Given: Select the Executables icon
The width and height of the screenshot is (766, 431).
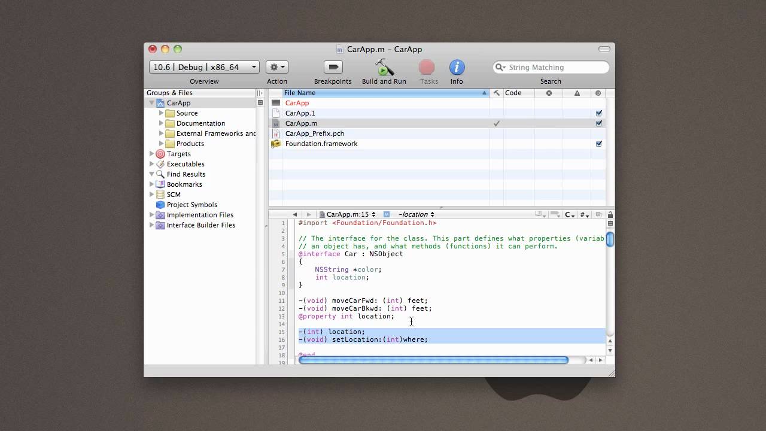Looking at the screenshot, I should click(x=160, y=164).
